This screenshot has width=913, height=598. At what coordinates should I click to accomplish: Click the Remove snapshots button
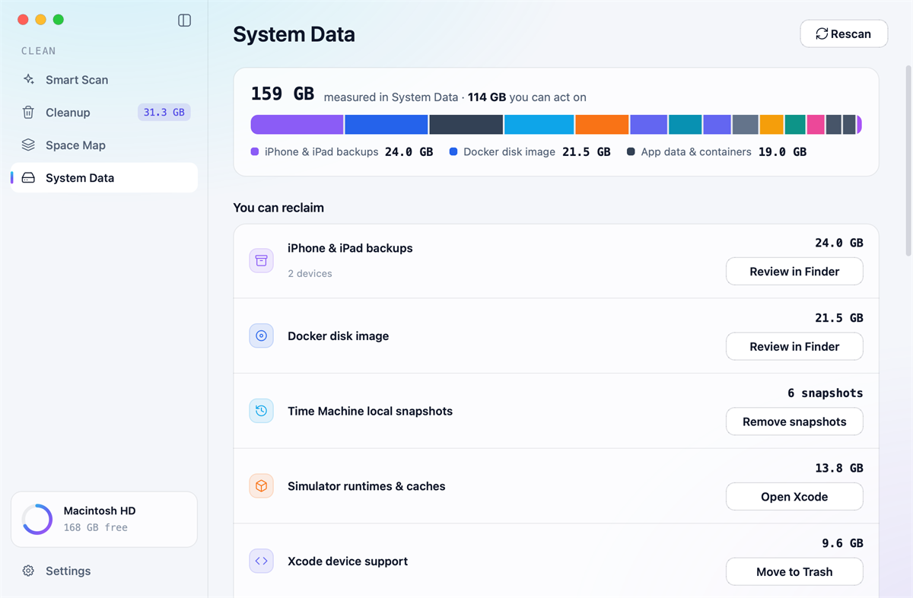click(794, 421)
